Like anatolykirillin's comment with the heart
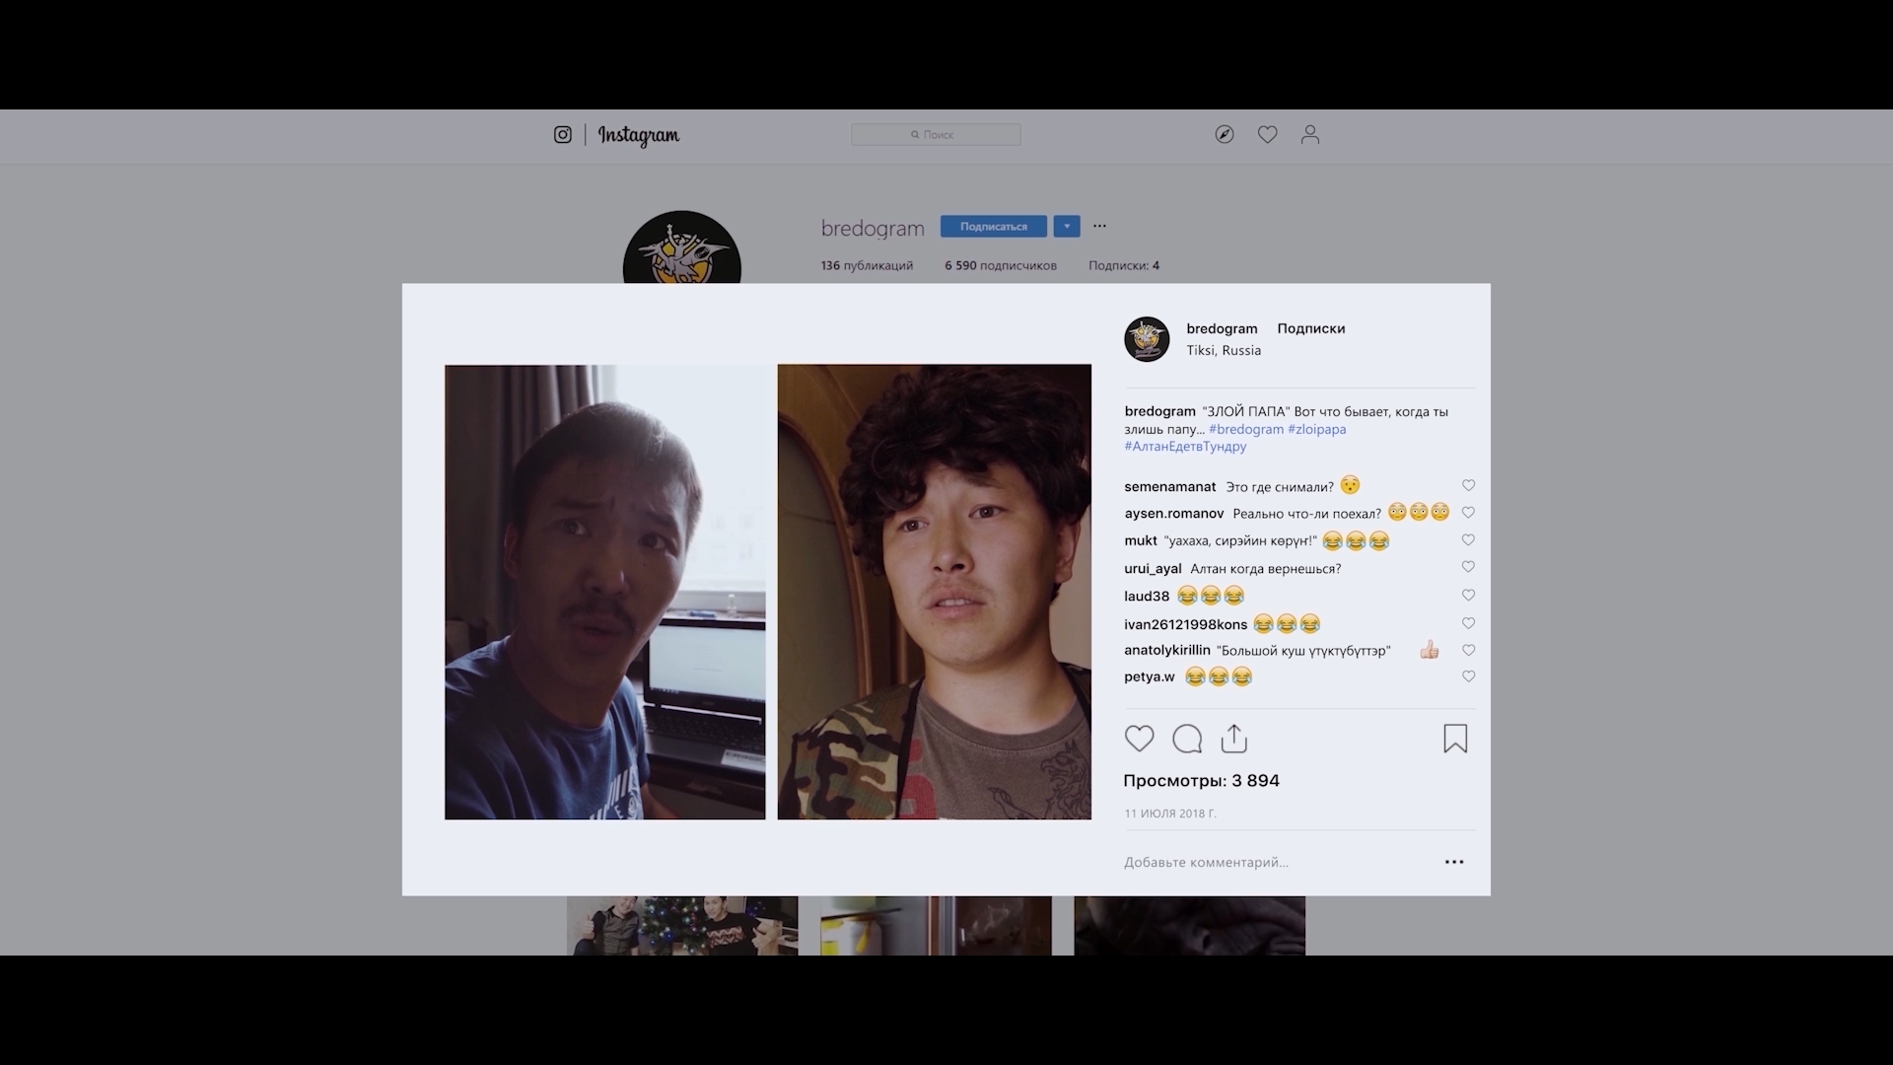This screenshot has height=1065, width=1893. [1468, 650]
